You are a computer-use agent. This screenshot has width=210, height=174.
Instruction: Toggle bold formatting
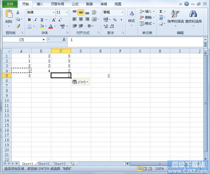coord(29,20)
